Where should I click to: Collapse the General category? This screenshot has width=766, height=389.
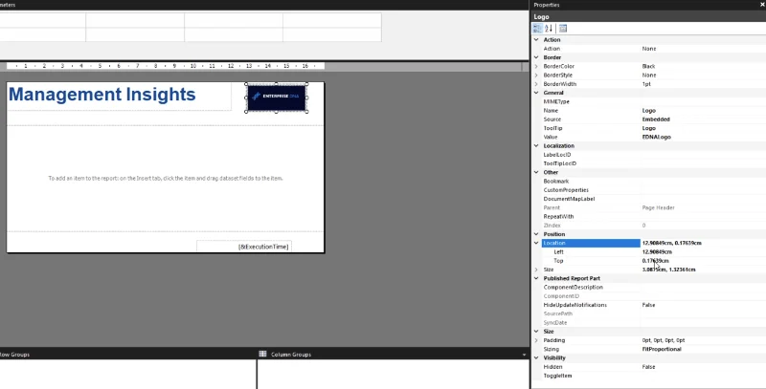[x=536, y=93]
